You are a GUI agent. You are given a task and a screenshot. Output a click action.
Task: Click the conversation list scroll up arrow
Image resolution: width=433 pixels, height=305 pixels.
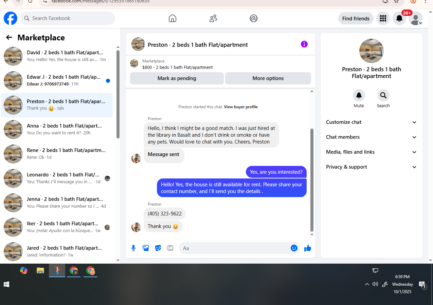[118, 47]
